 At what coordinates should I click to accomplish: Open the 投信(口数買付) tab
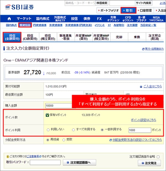[30, 37]
